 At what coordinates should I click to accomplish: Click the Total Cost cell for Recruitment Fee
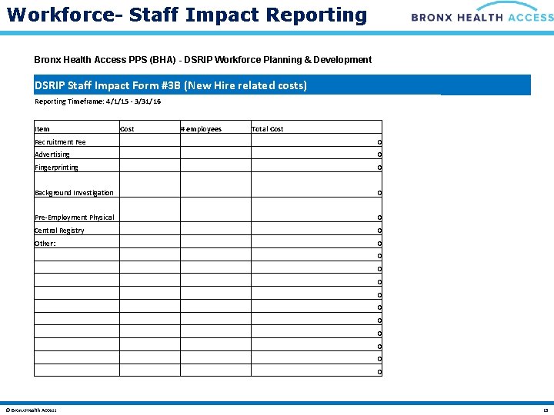(x=316, y=140)
